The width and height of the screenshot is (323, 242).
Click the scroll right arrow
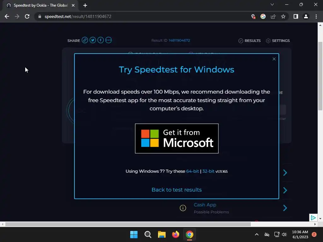(x=315, y=224)
